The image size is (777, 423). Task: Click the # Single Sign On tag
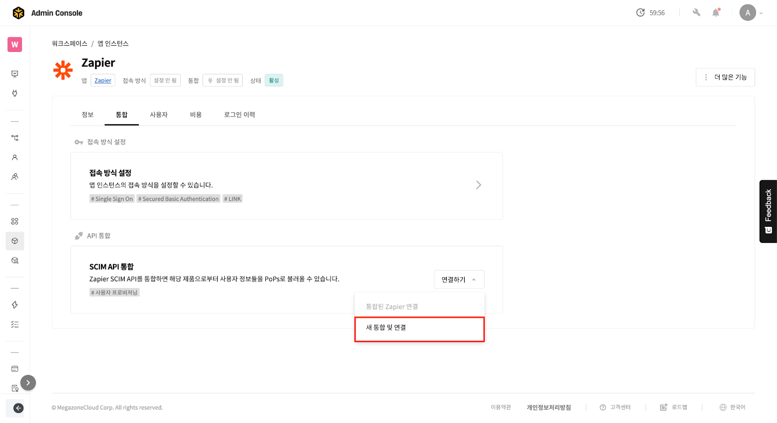click(112, 199)
